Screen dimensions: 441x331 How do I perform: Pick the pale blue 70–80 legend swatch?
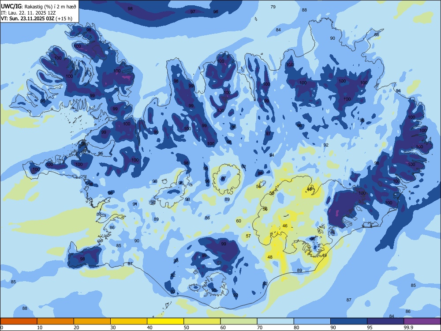[275, 321]
